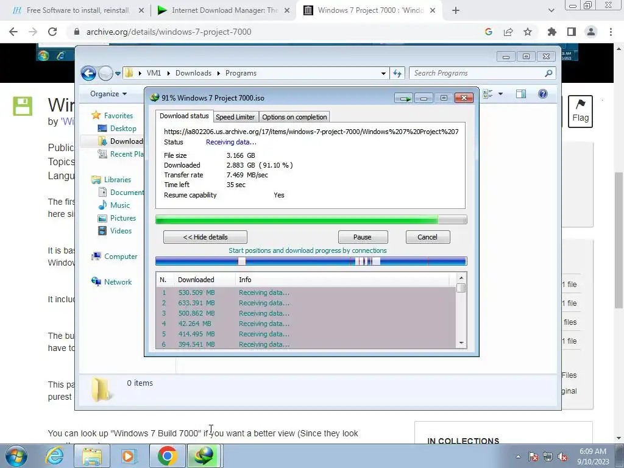Screen dimensions: 624x468
Task: Select connection row 3 with 500.862 MB
Action: (306, 313)
